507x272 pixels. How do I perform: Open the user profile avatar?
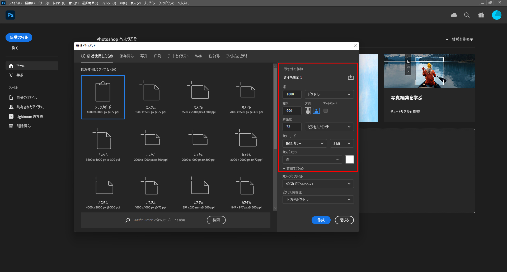496,15
